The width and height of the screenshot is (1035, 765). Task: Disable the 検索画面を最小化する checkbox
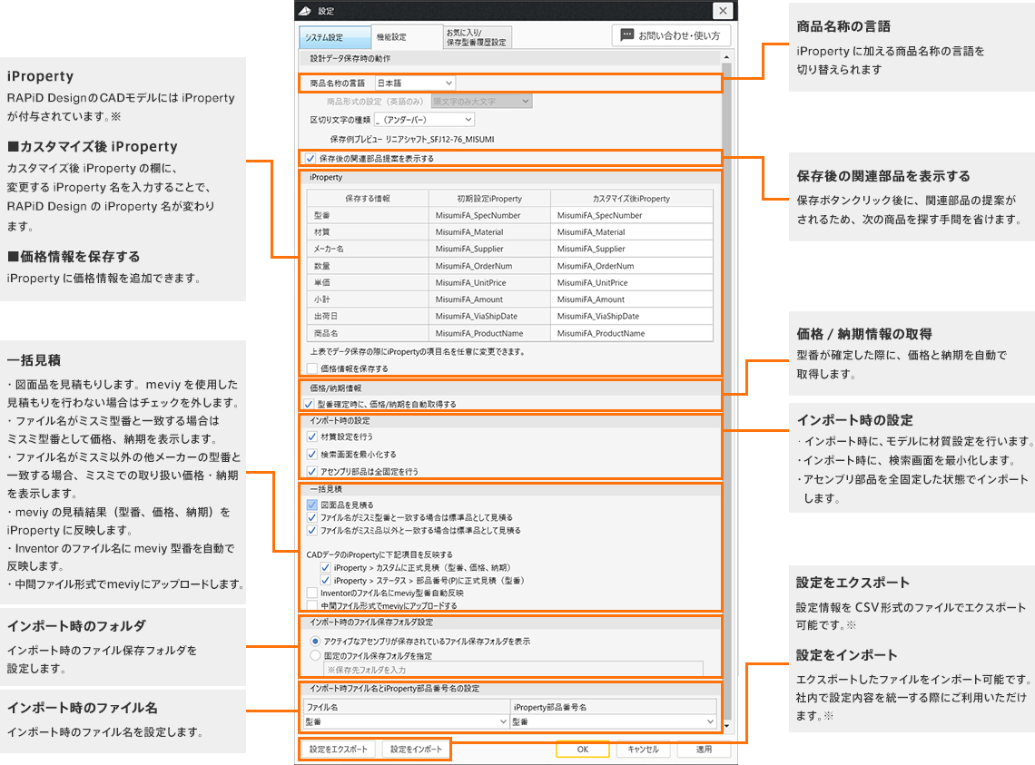(311, 454)
